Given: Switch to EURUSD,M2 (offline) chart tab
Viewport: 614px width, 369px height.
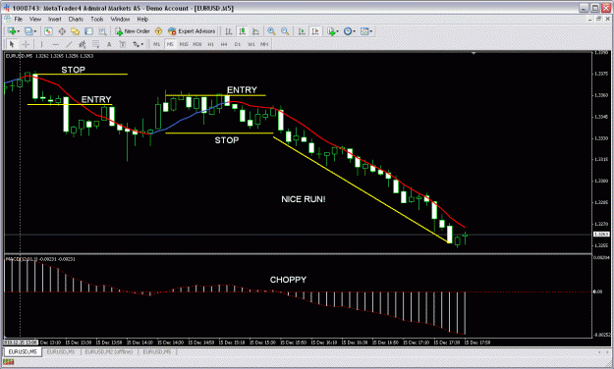Looking at the screenshot, I should tap(108, 352).
